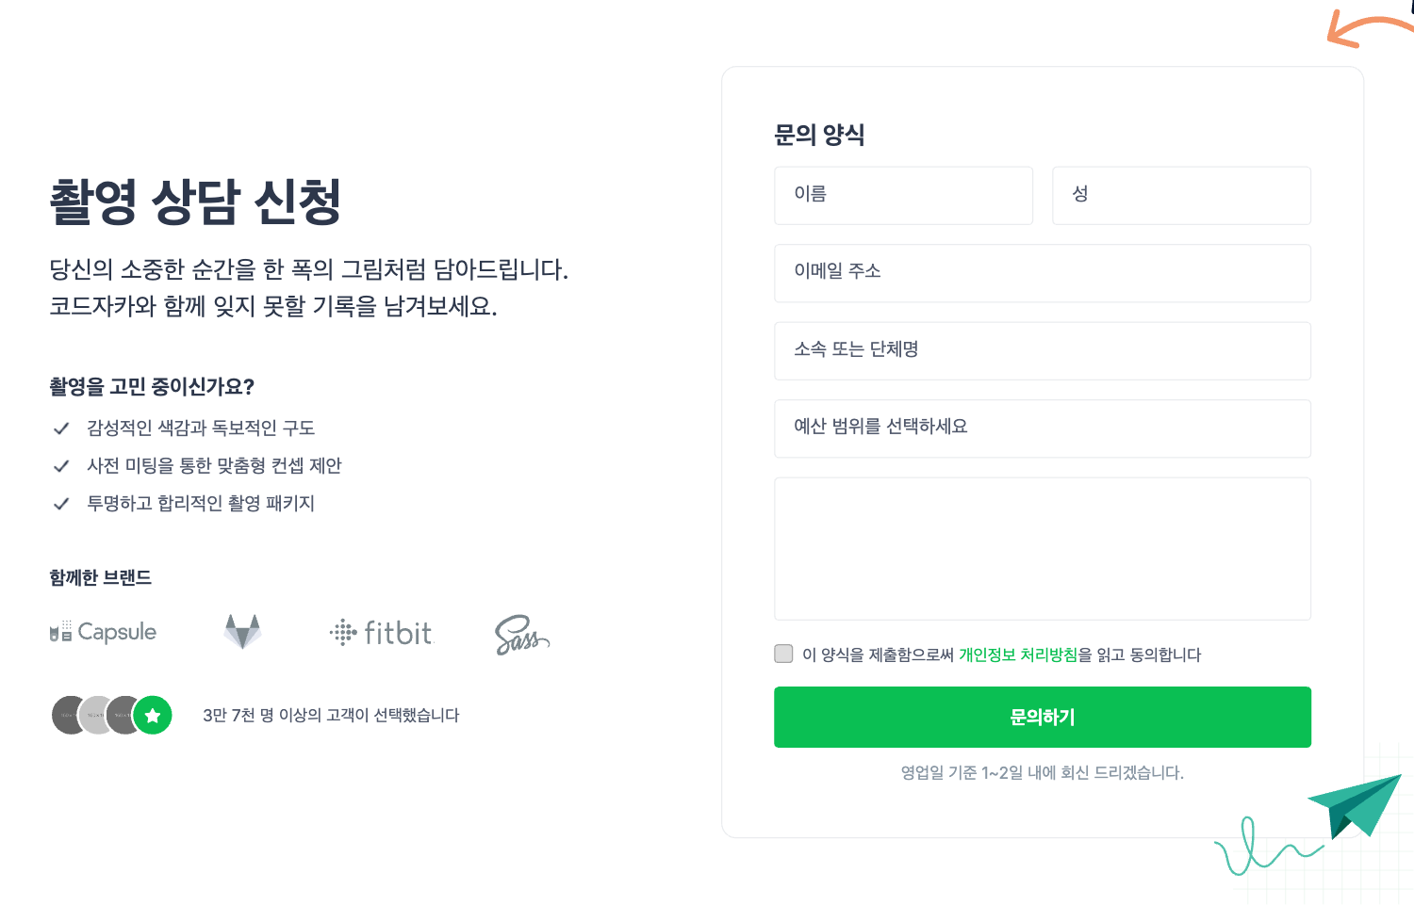The height and width of the screenshot is (905, 1414).
Task: Click the third customer avatar
Action: 123,716
